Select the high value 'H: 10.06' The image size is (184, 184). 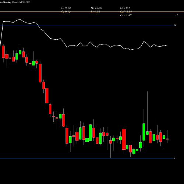point(96,8)
